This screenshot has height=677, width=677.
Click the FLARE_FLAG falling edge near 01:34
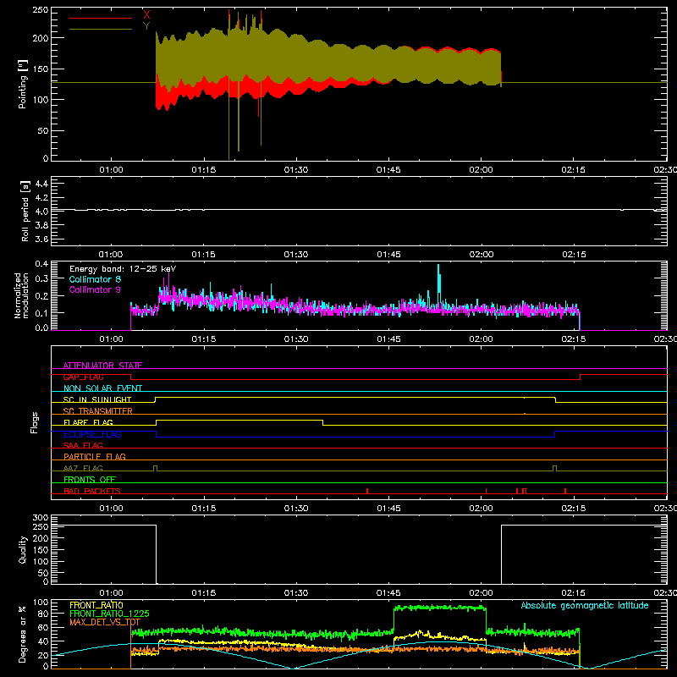click(x=322, y=422)
